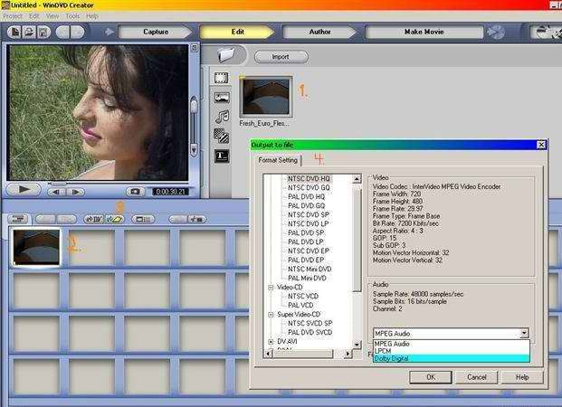Show the audio library (music note icon)
This screenshot has width=562, height=407.
click(x=222, y=117)
